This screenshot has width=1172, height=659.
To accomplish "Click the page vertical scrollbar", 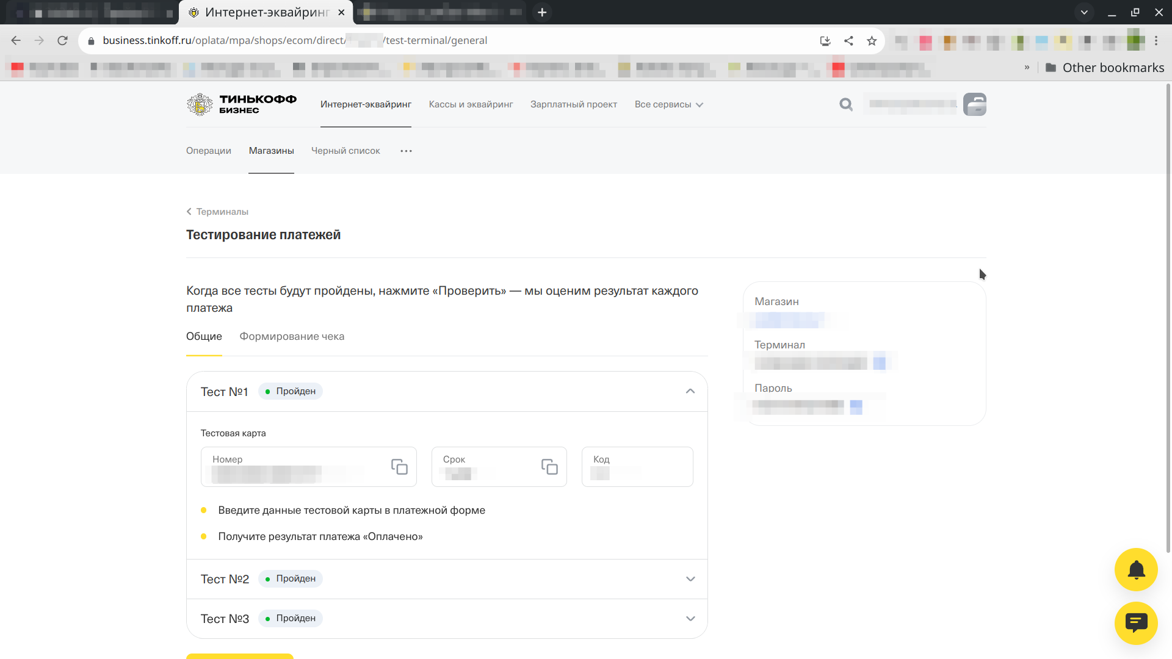I will click(x=1168, y=317).
